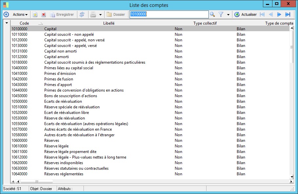Click the Libellé column header

tap(109, 23)
